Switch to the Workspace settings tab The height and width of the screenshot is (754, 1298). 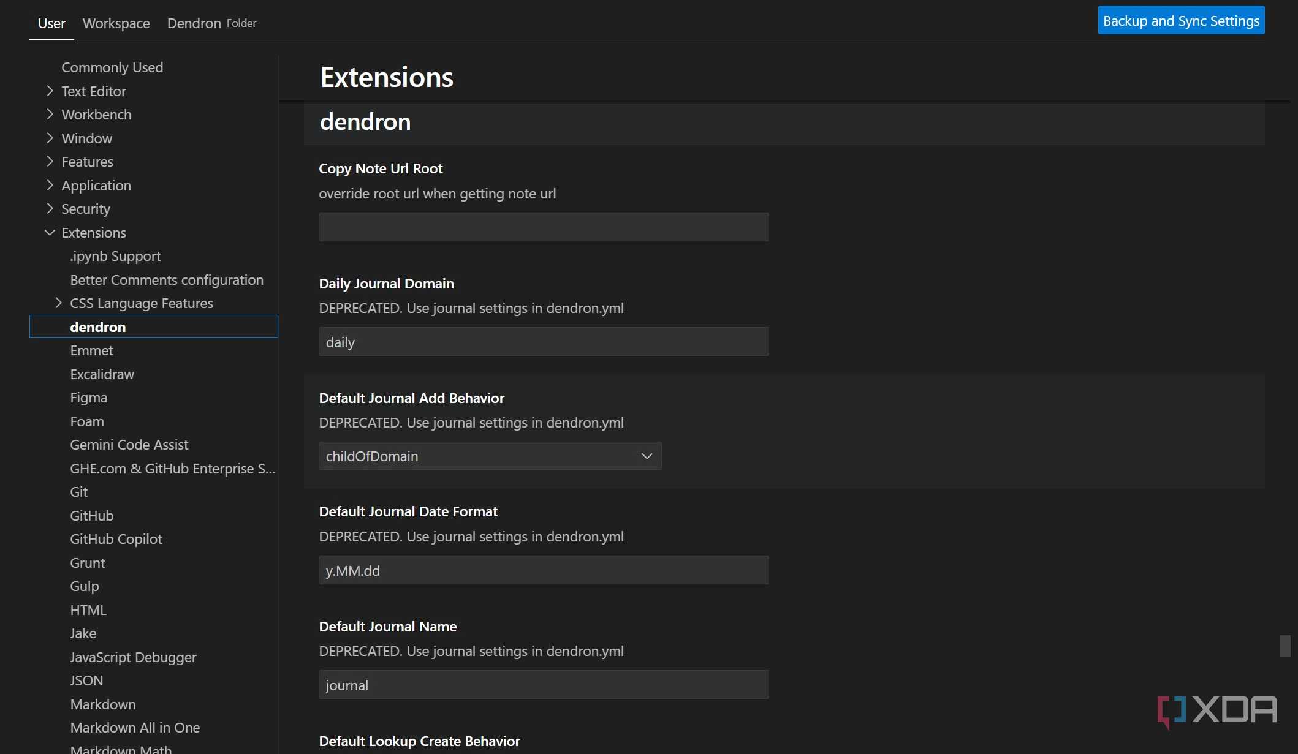tap(116, 23)
